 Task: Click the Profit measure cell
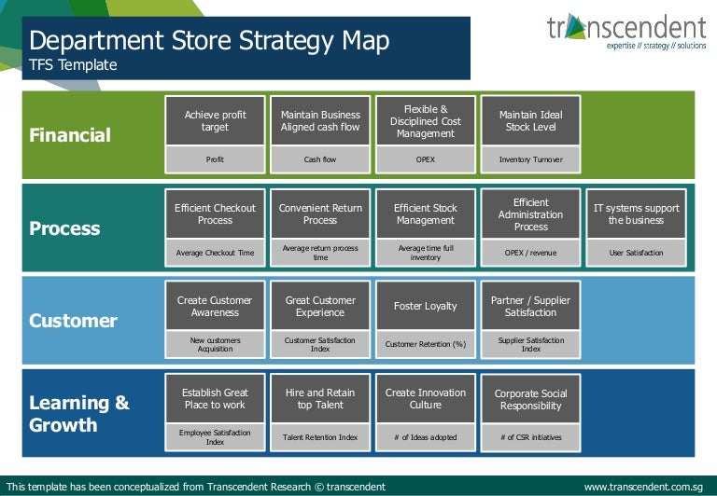tap(215, 159)
